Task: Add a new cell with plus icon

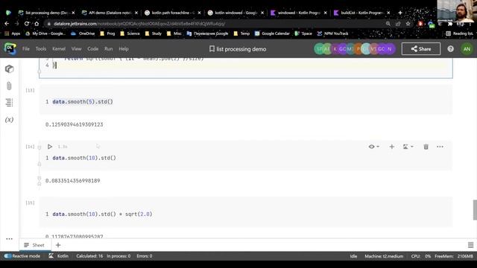Action: (x=392, y=147)
